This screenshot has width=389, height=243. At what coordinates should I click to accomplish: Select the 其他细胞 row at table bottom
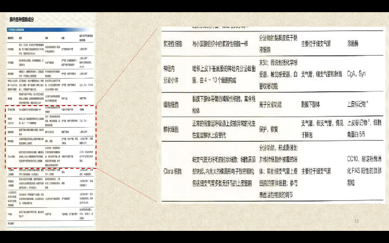point(11,224)
